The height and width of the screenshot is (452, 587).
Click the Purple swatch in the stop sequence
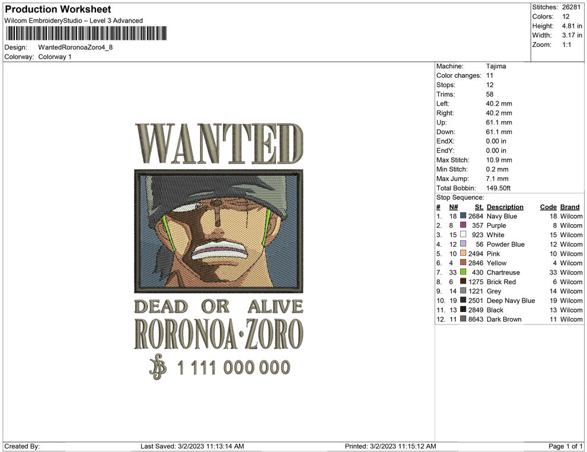pyautogui.click(x=464, y=225)
